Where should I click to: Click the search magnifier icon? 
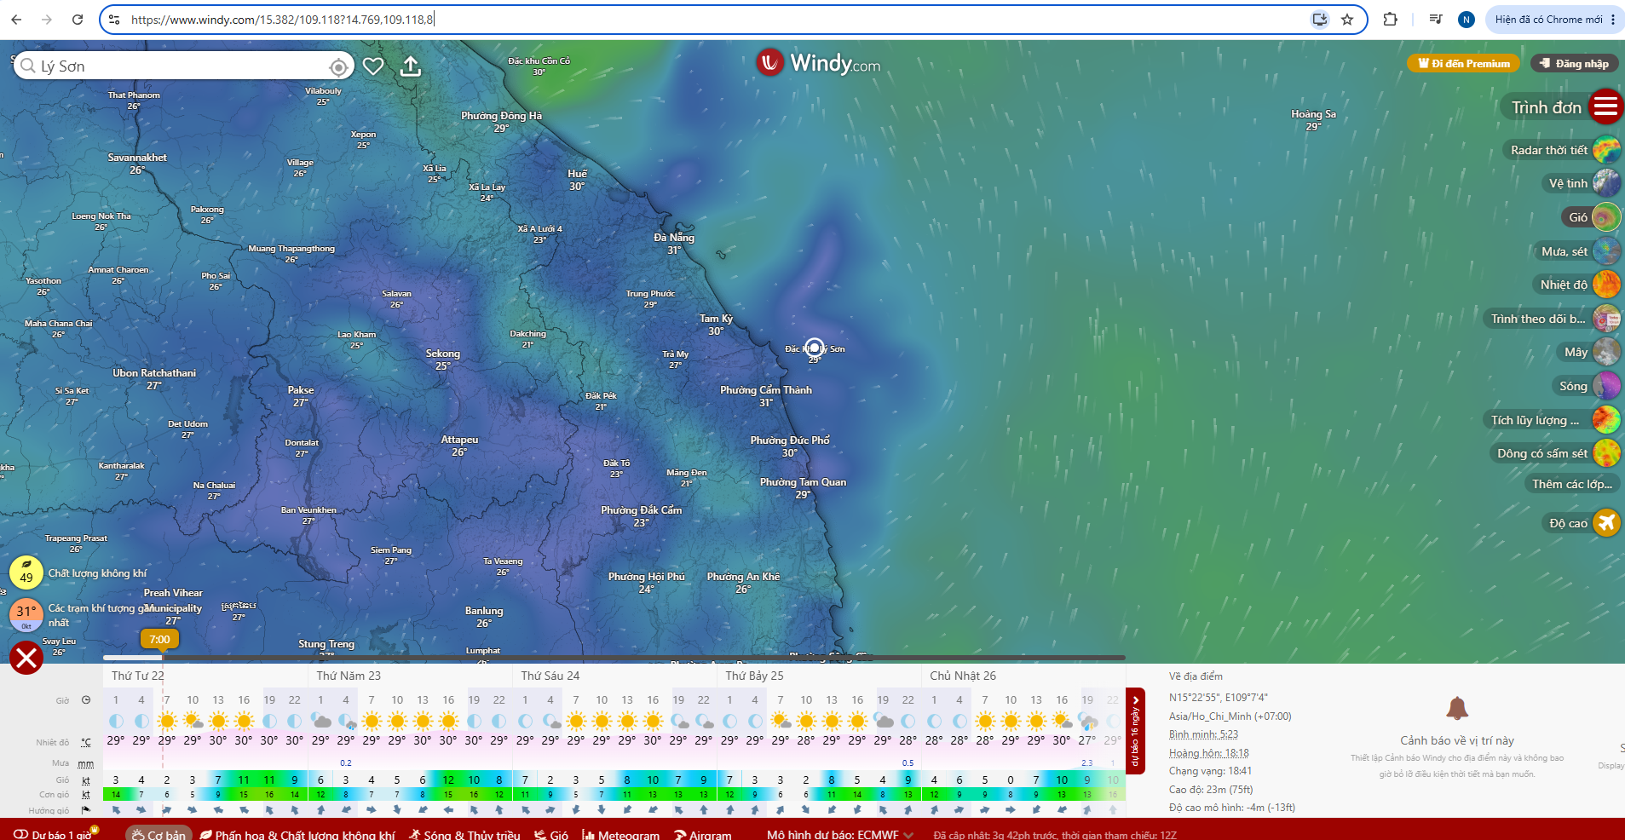coord(28,66)
